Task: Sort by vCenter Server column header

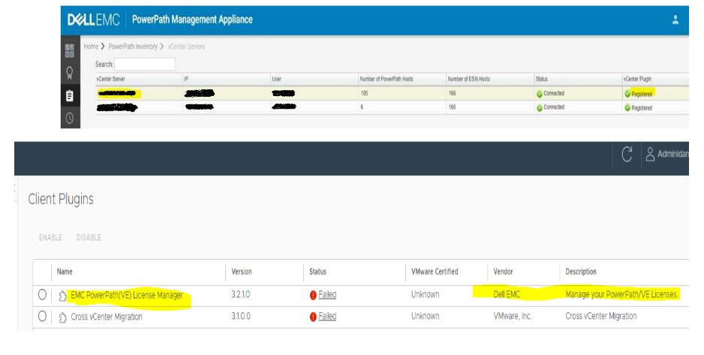Action: click(x=111, y=79)
